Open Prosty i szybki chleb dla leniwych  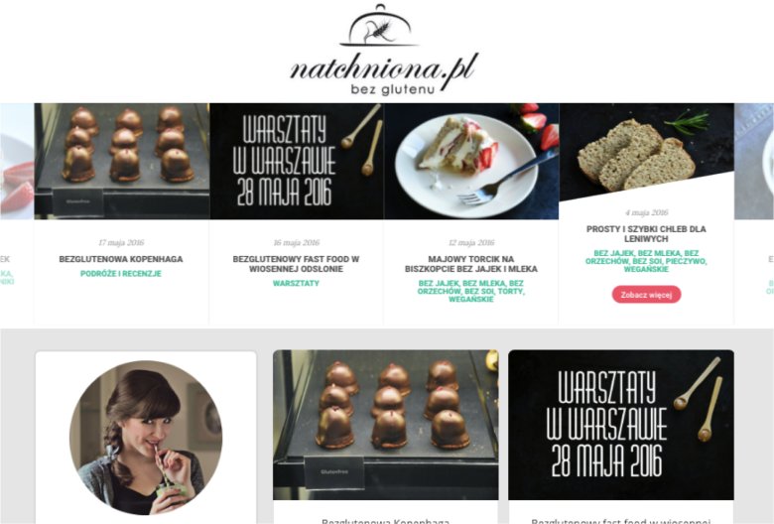click(x=646, y=233)
